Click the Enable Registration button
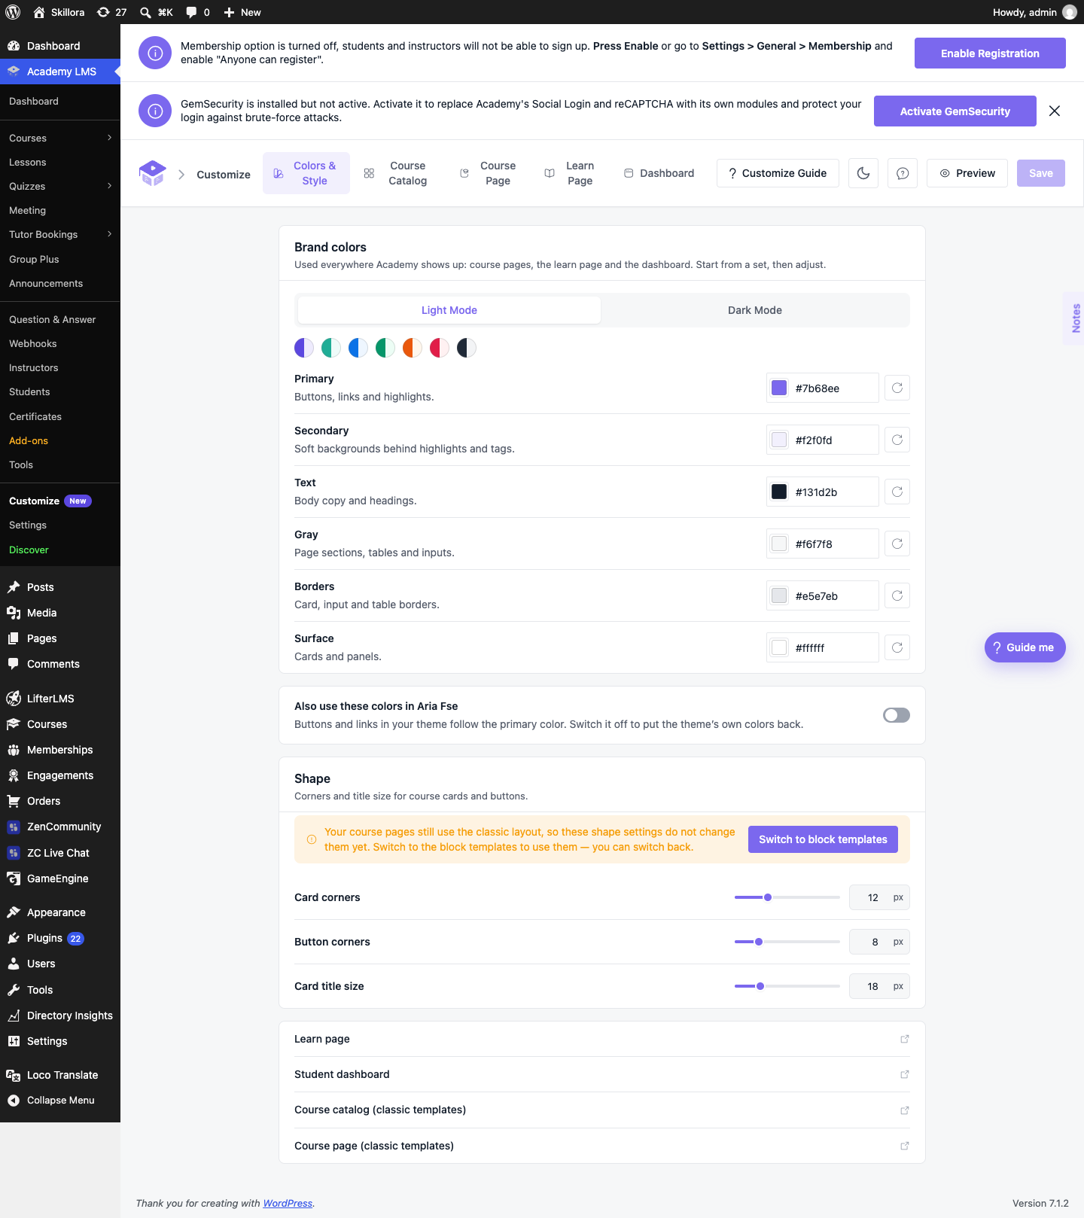 (990, 53)
